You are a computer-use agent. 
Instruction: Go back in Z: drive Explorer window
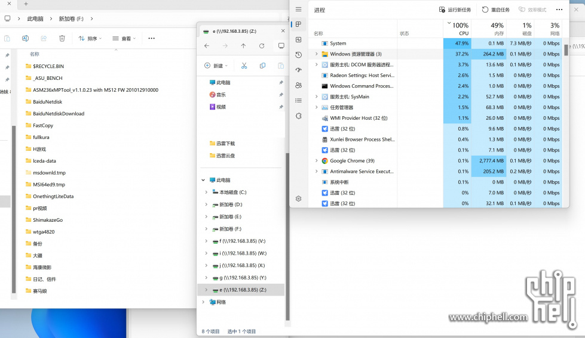coord(207,46)
